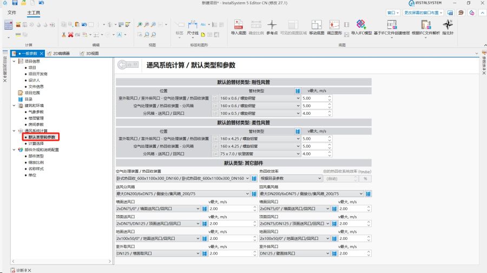This screenshot has width=487, height=273.
Task: Click the 尺寸线 dimension line tool
Action: (193, 26)
